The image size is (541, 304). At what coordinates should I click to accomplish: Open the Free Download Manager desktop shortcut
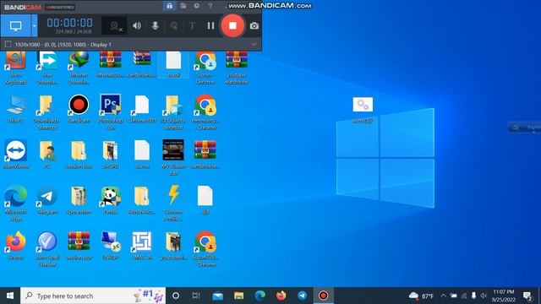47,68
